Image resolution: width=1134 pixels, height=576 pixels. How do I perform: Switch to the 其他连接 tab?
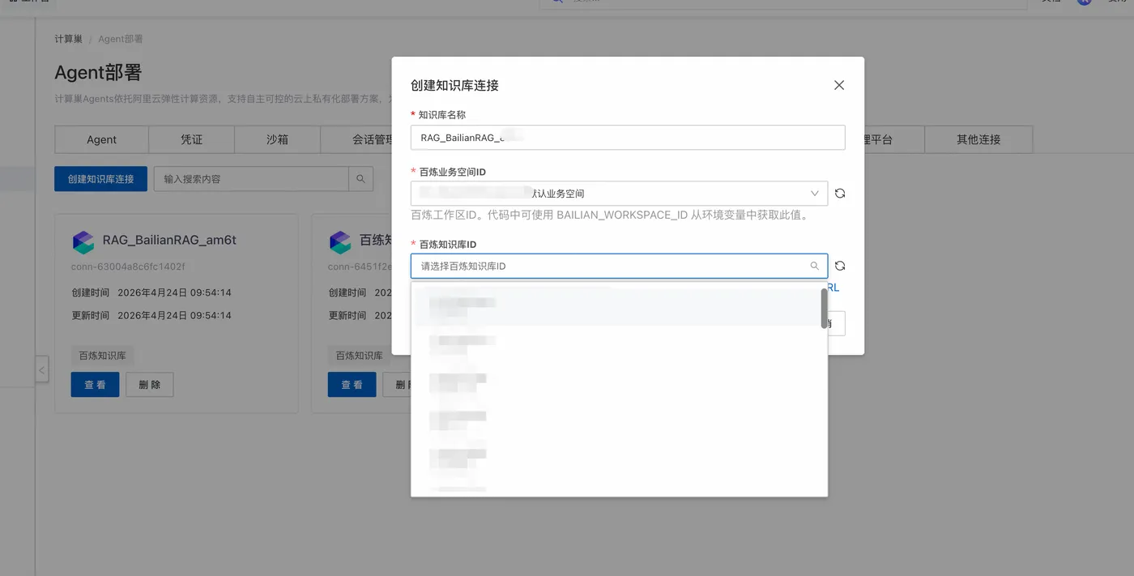click(978, 139)
